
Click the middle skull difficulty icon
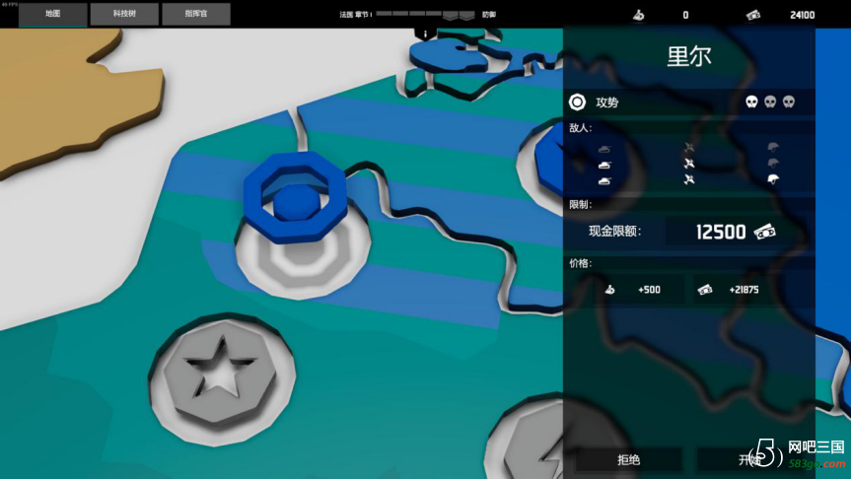(x=770, y=102)
